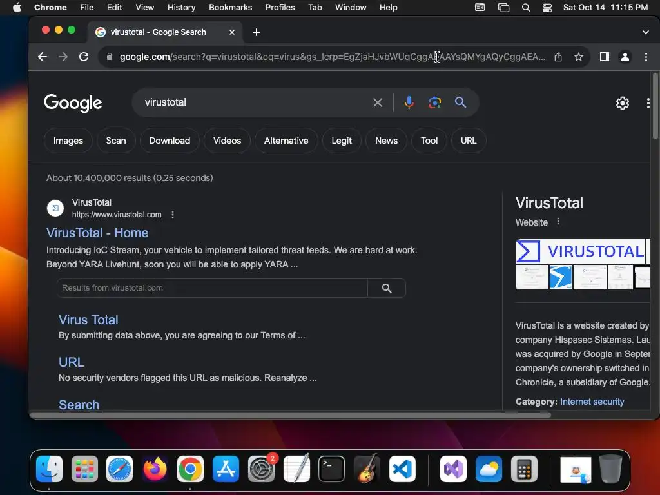Filter results by Videos chip

click(x=228, y=141)
